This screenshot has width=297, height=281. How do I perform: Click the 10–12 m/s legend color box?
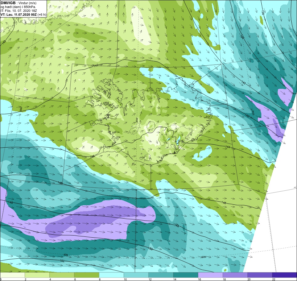(x=136, y=275)
